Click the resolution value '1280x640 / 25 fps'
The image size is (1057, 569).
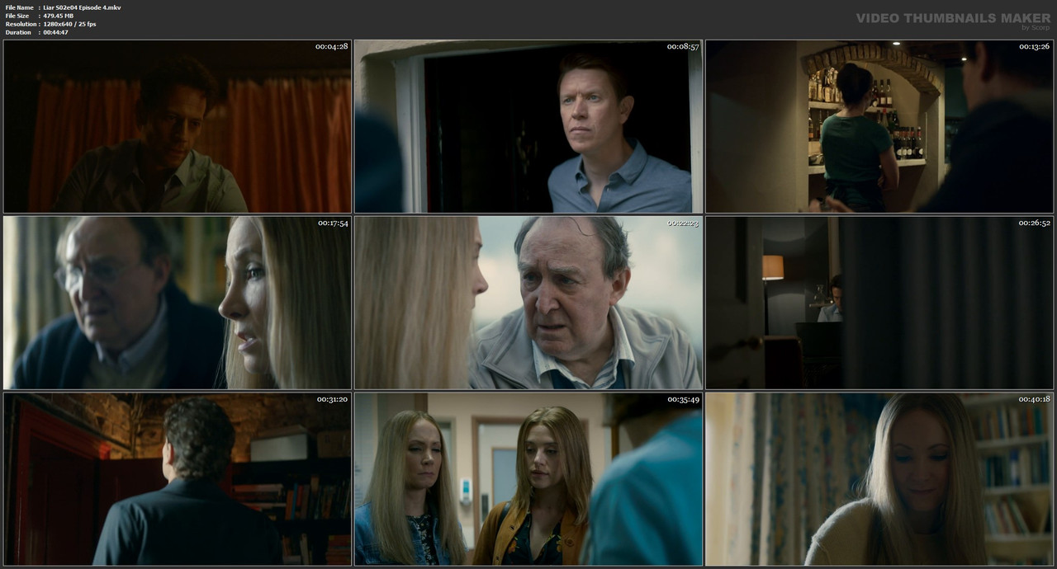[70, 24]
